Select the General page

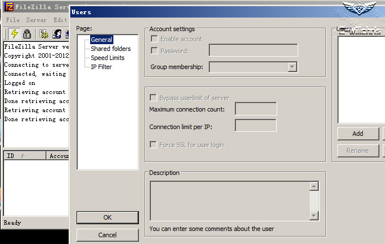101,40
